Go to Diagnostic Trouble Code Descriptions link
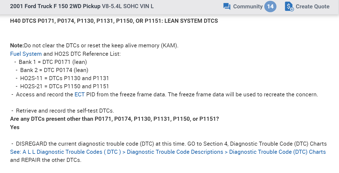The width and height of the screenshot is (339, 173). [x=175, y=152]
